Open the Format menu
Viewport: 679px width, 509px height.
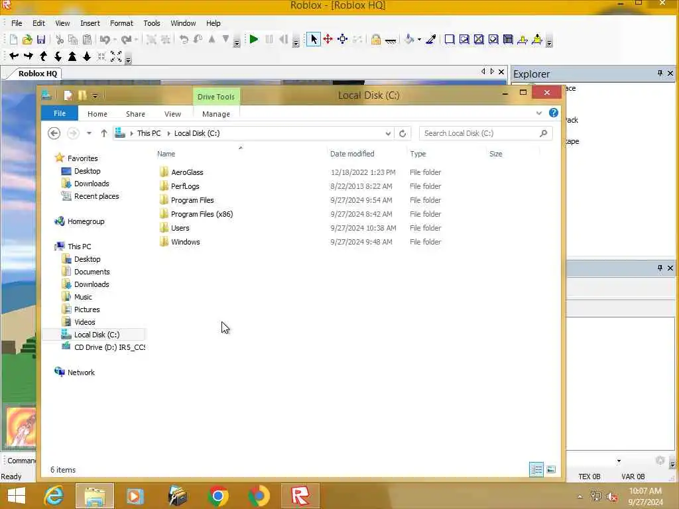pyautogui.click(x=121, y=23)
